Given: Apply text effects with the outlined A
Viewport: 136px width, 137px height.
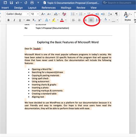Looking at the screenshot, I should click(46, 20).
